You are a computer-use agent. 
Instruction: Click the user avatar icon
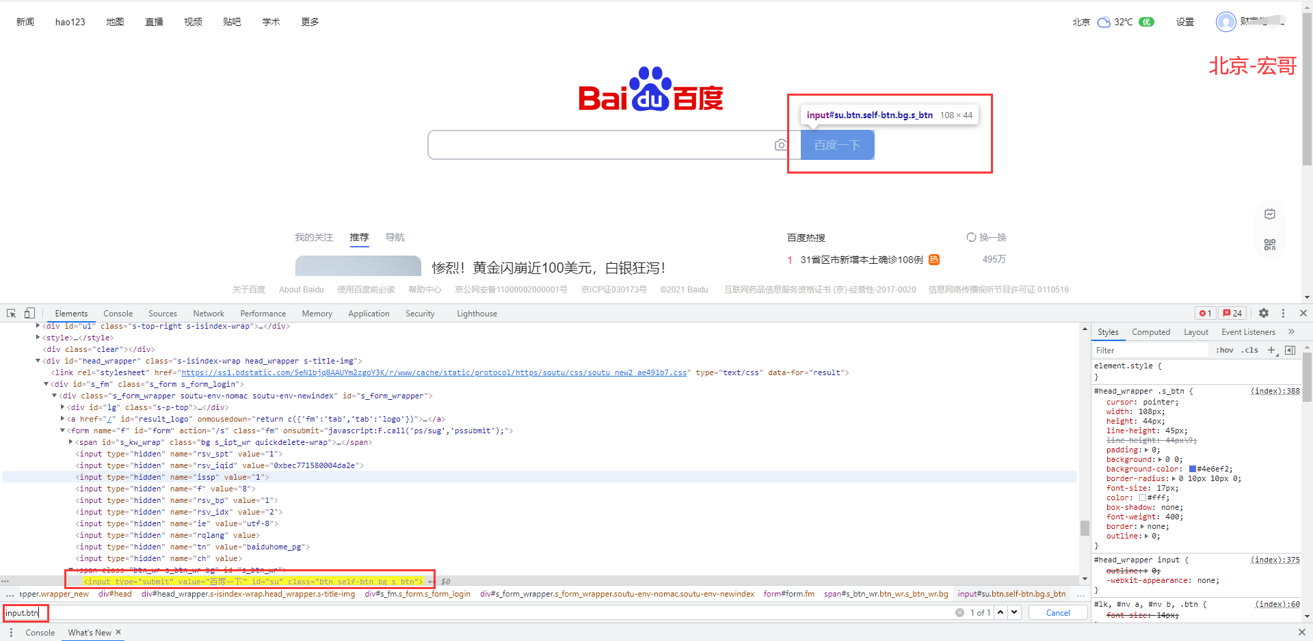click(x=1226, y=21)
